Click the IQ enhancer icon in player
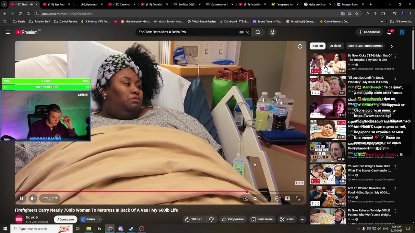This screenshot has width=415, height=233. click(x=246, y=198)
